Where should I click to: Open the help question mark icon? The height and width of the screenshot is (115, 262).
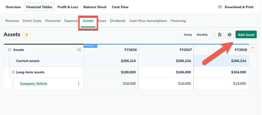[x=230, y=35]
